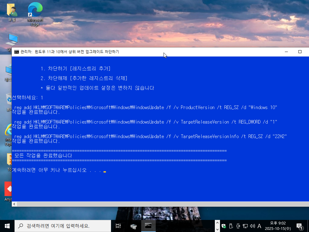
Task: Click the Meet Now camera tray icon
Action: click(238, 226)
